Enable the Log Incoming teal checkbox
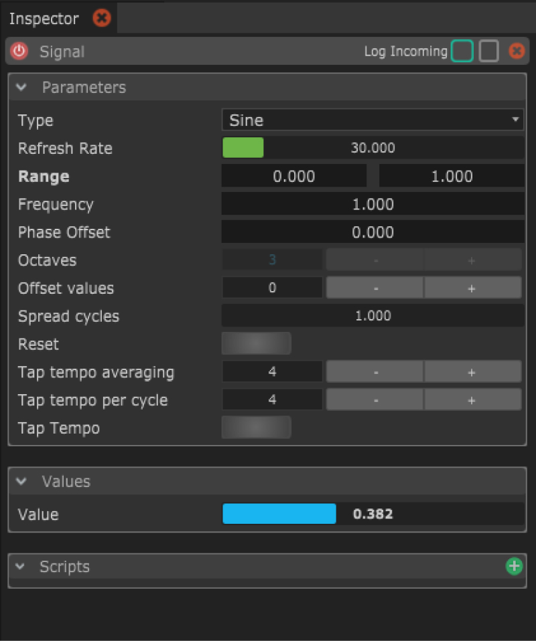Viewport: 536px width, 641px height. [462, 51]
